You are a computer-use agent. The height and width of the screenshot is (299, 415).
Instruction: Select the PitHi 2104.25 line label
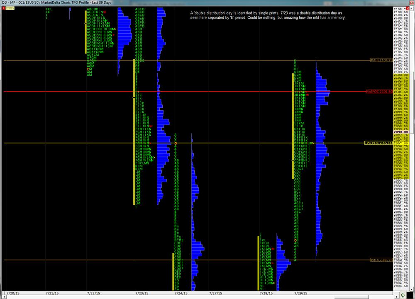(x=381, y=60)
